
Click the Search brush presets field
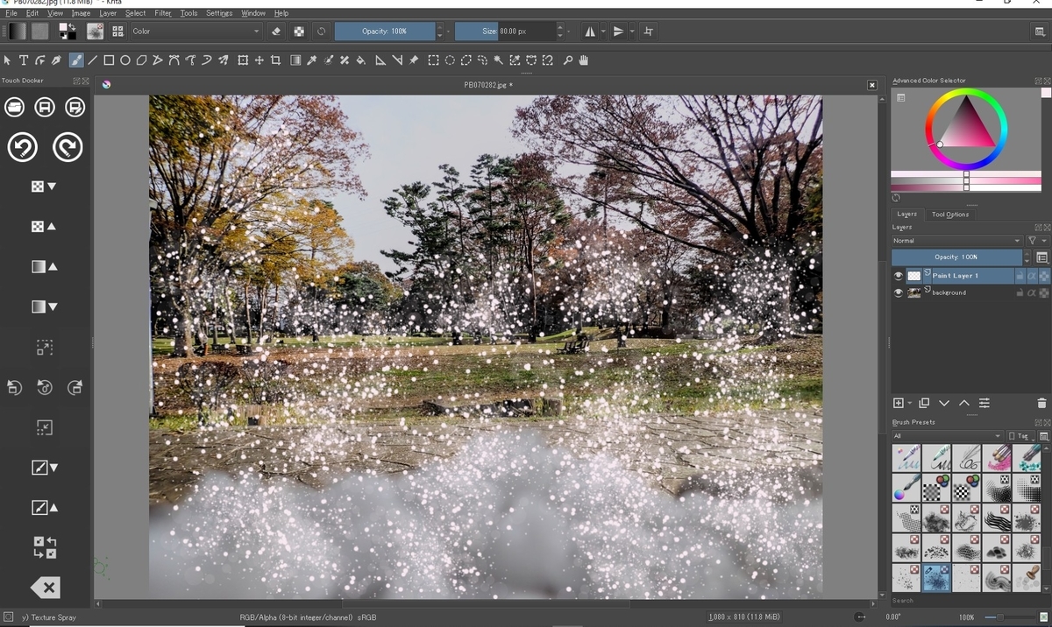coord(970,601)
